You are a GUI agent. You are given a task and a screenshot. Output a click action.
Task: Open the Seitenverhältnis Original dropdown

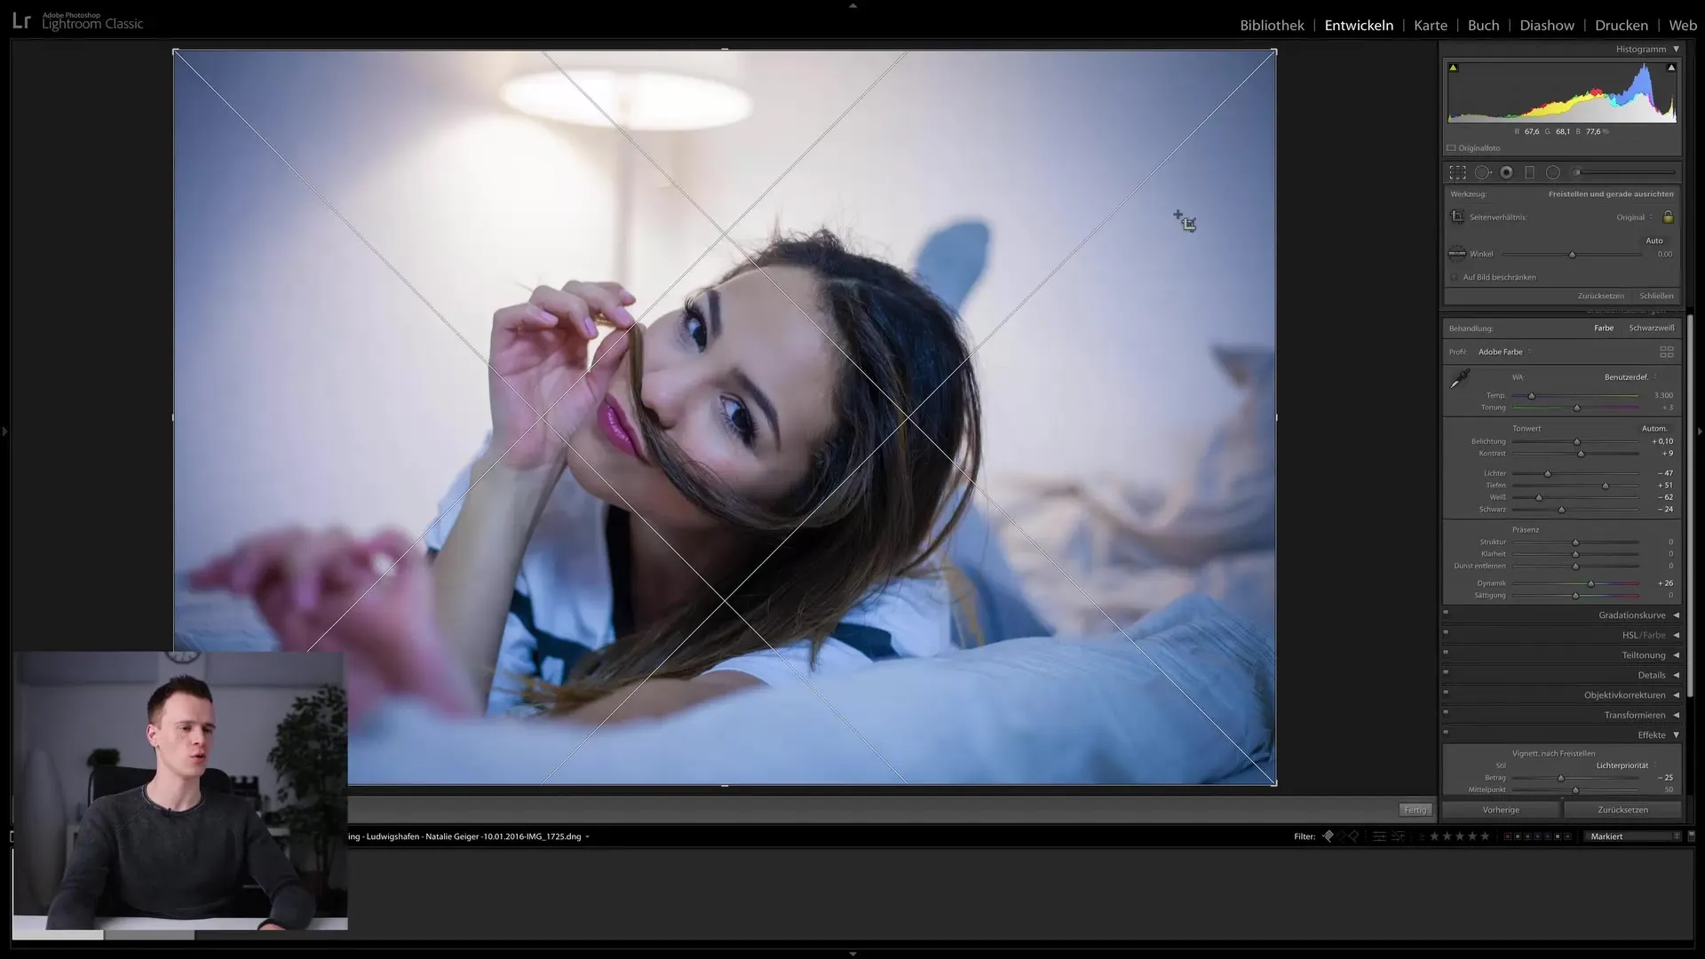[1635, 218]
